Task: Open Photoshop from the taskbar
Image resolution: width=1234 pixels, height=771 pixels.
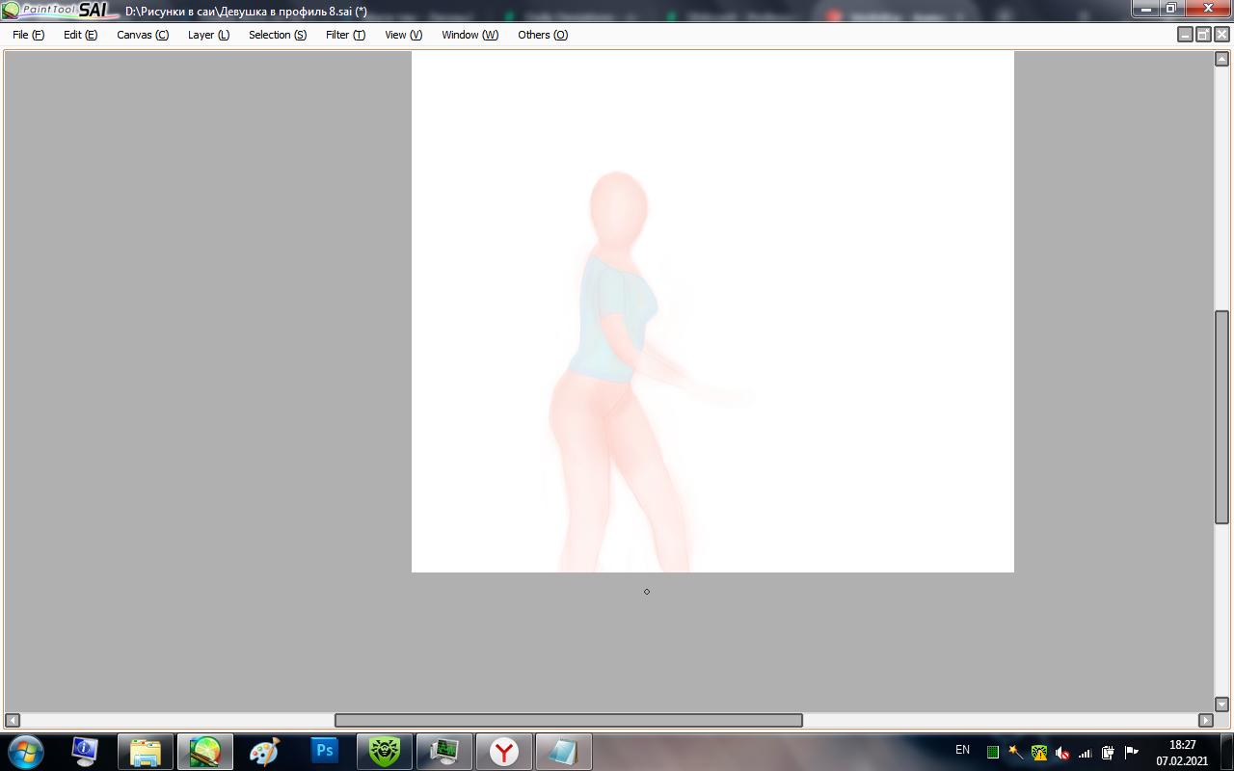Action: [x=325, y=751]
